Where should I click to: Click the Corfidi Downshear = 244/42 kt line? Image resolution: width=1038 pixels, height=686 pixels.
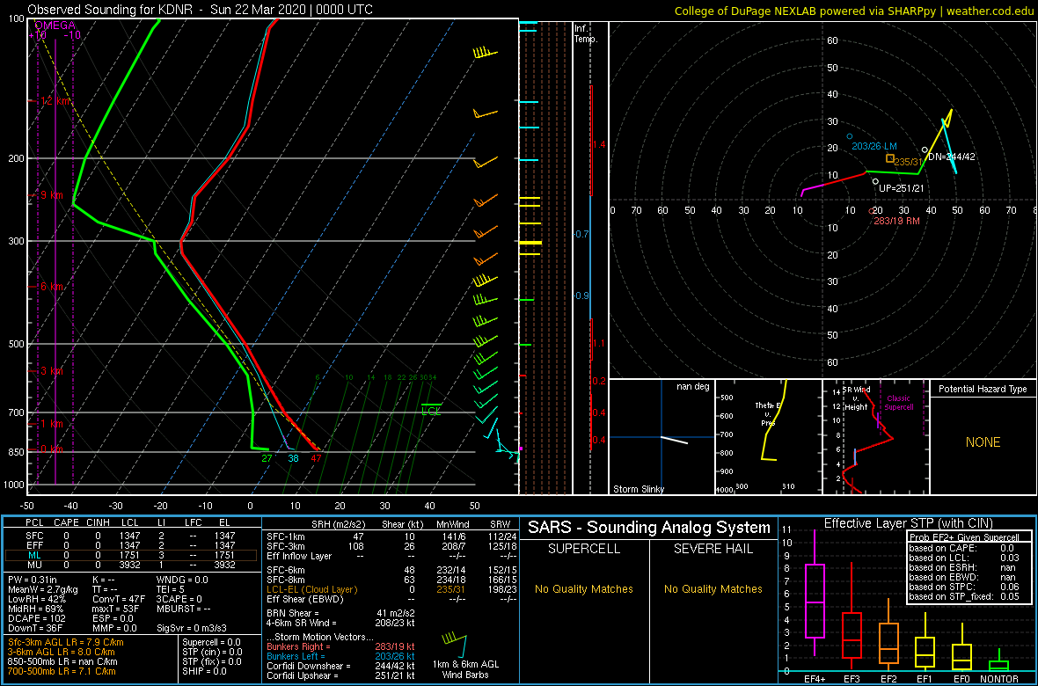[340, 666]
